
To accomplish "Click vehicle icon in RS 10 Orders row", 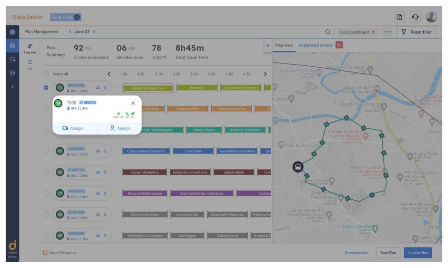I will click(98, 151).
